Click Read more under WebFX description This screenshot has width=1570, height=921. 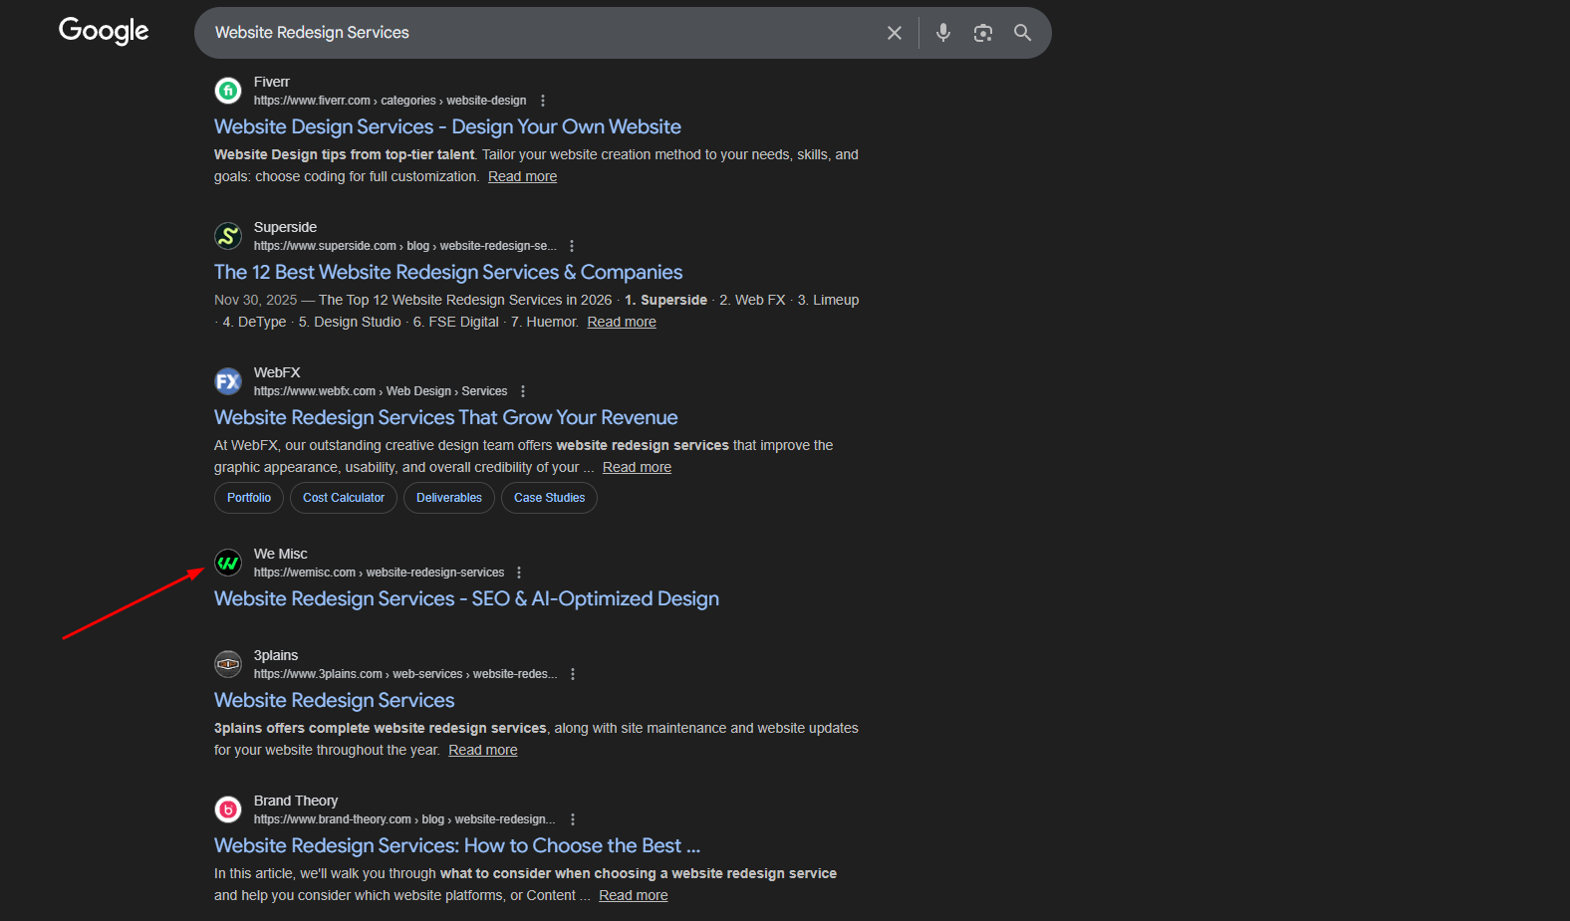click(x=637, y=467)
